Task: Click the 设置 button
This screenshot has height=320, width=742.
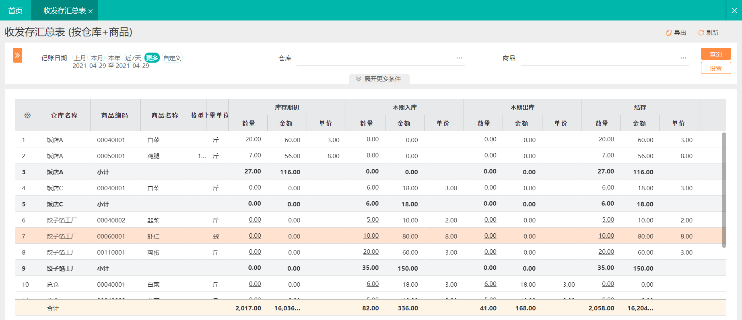Action: click(x=716, y=68)
